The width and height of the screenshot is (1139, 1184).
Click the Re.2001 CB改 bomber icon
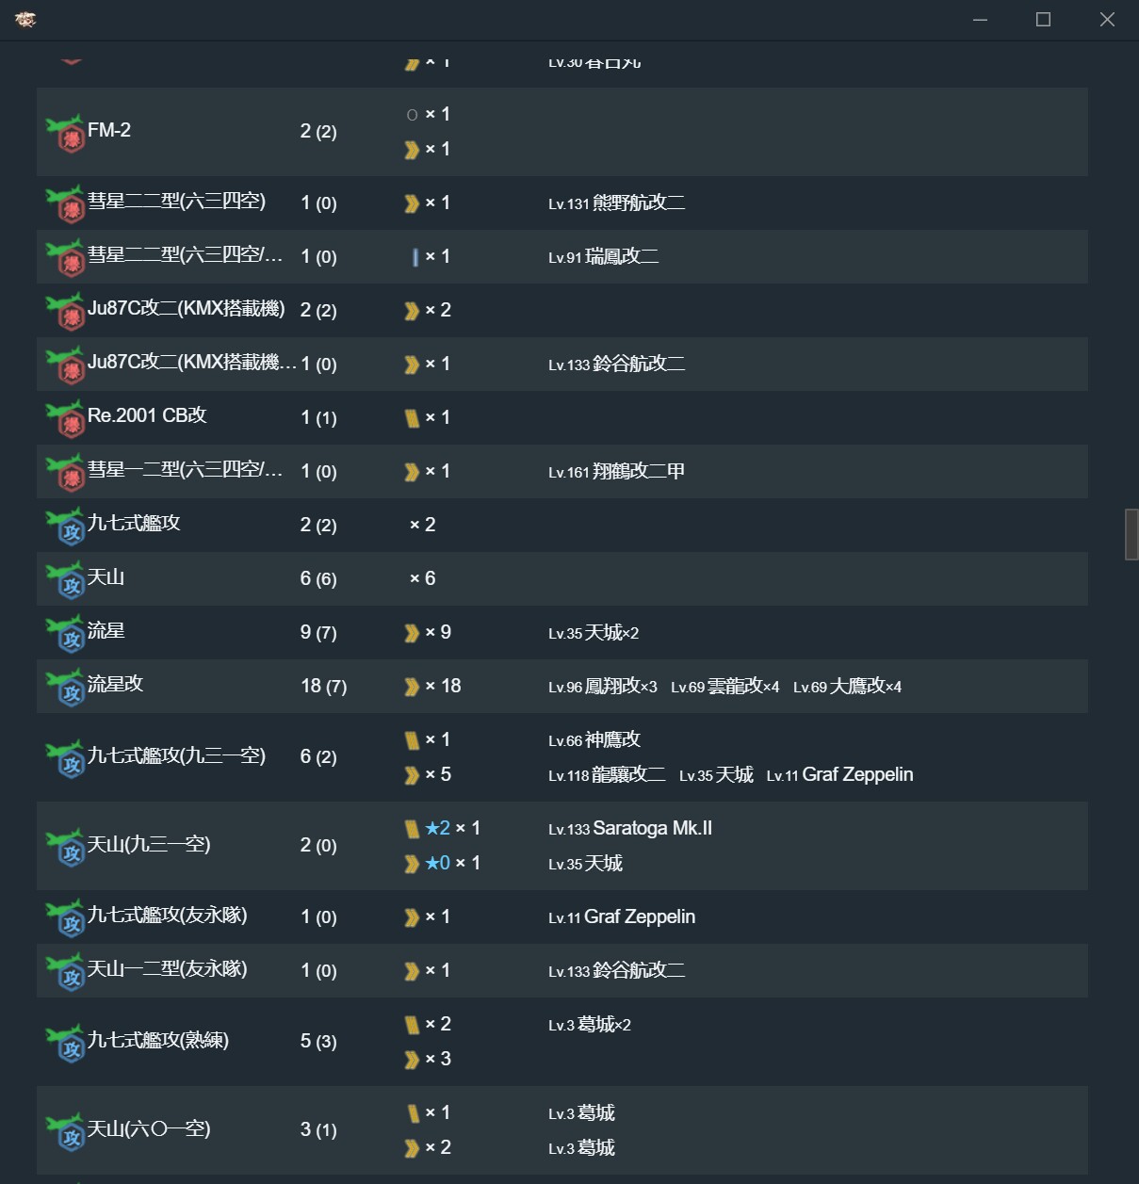pos(66,419)
